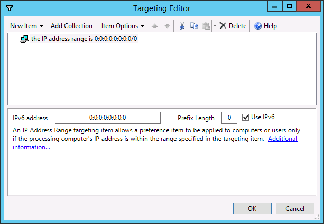
Task: Expand the Item Options dropdown
Action: click(123, 26)
